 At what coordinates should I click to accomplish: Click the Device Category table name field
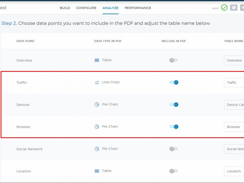(234, 105)
